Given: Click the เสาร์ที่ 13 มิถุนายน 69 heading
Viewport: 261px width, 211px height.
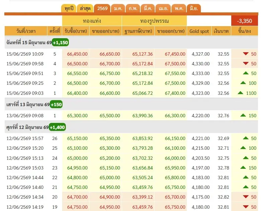Looking at the screenshot, I should [28, 104].
